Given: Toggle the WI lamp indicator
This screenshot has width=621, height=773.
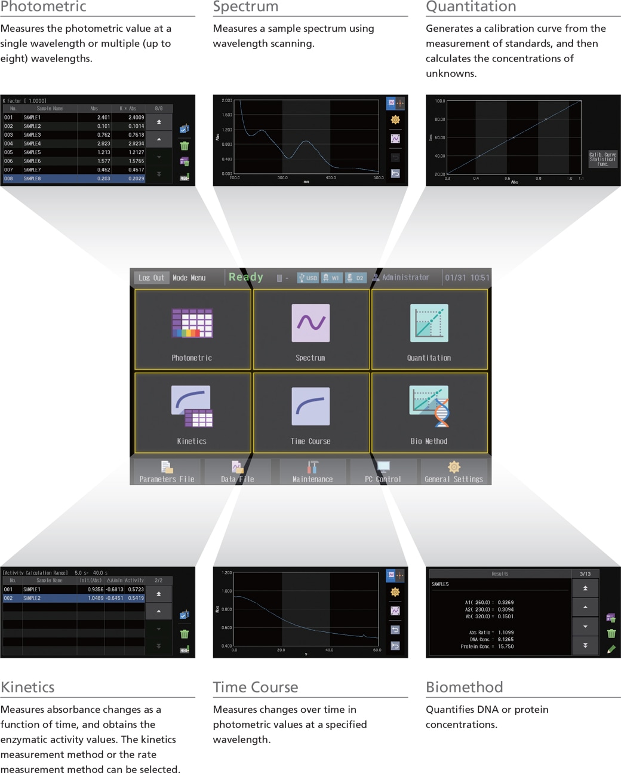Looking at the screenshot, I should click(331, 278).
